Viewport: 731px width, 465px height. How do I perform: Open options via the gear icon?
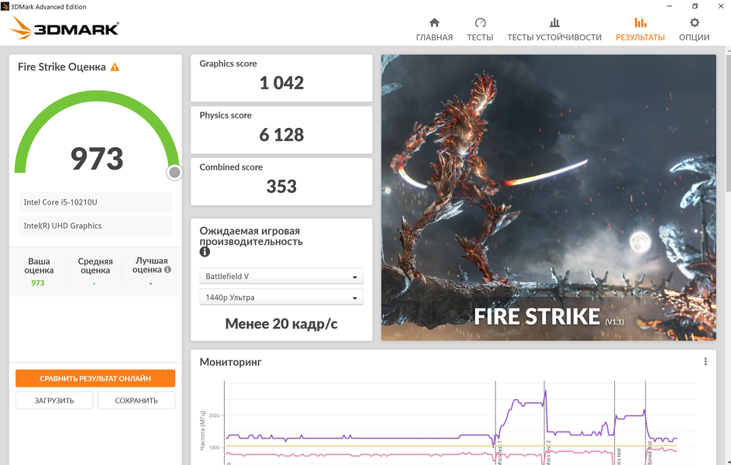click(694, 22)
